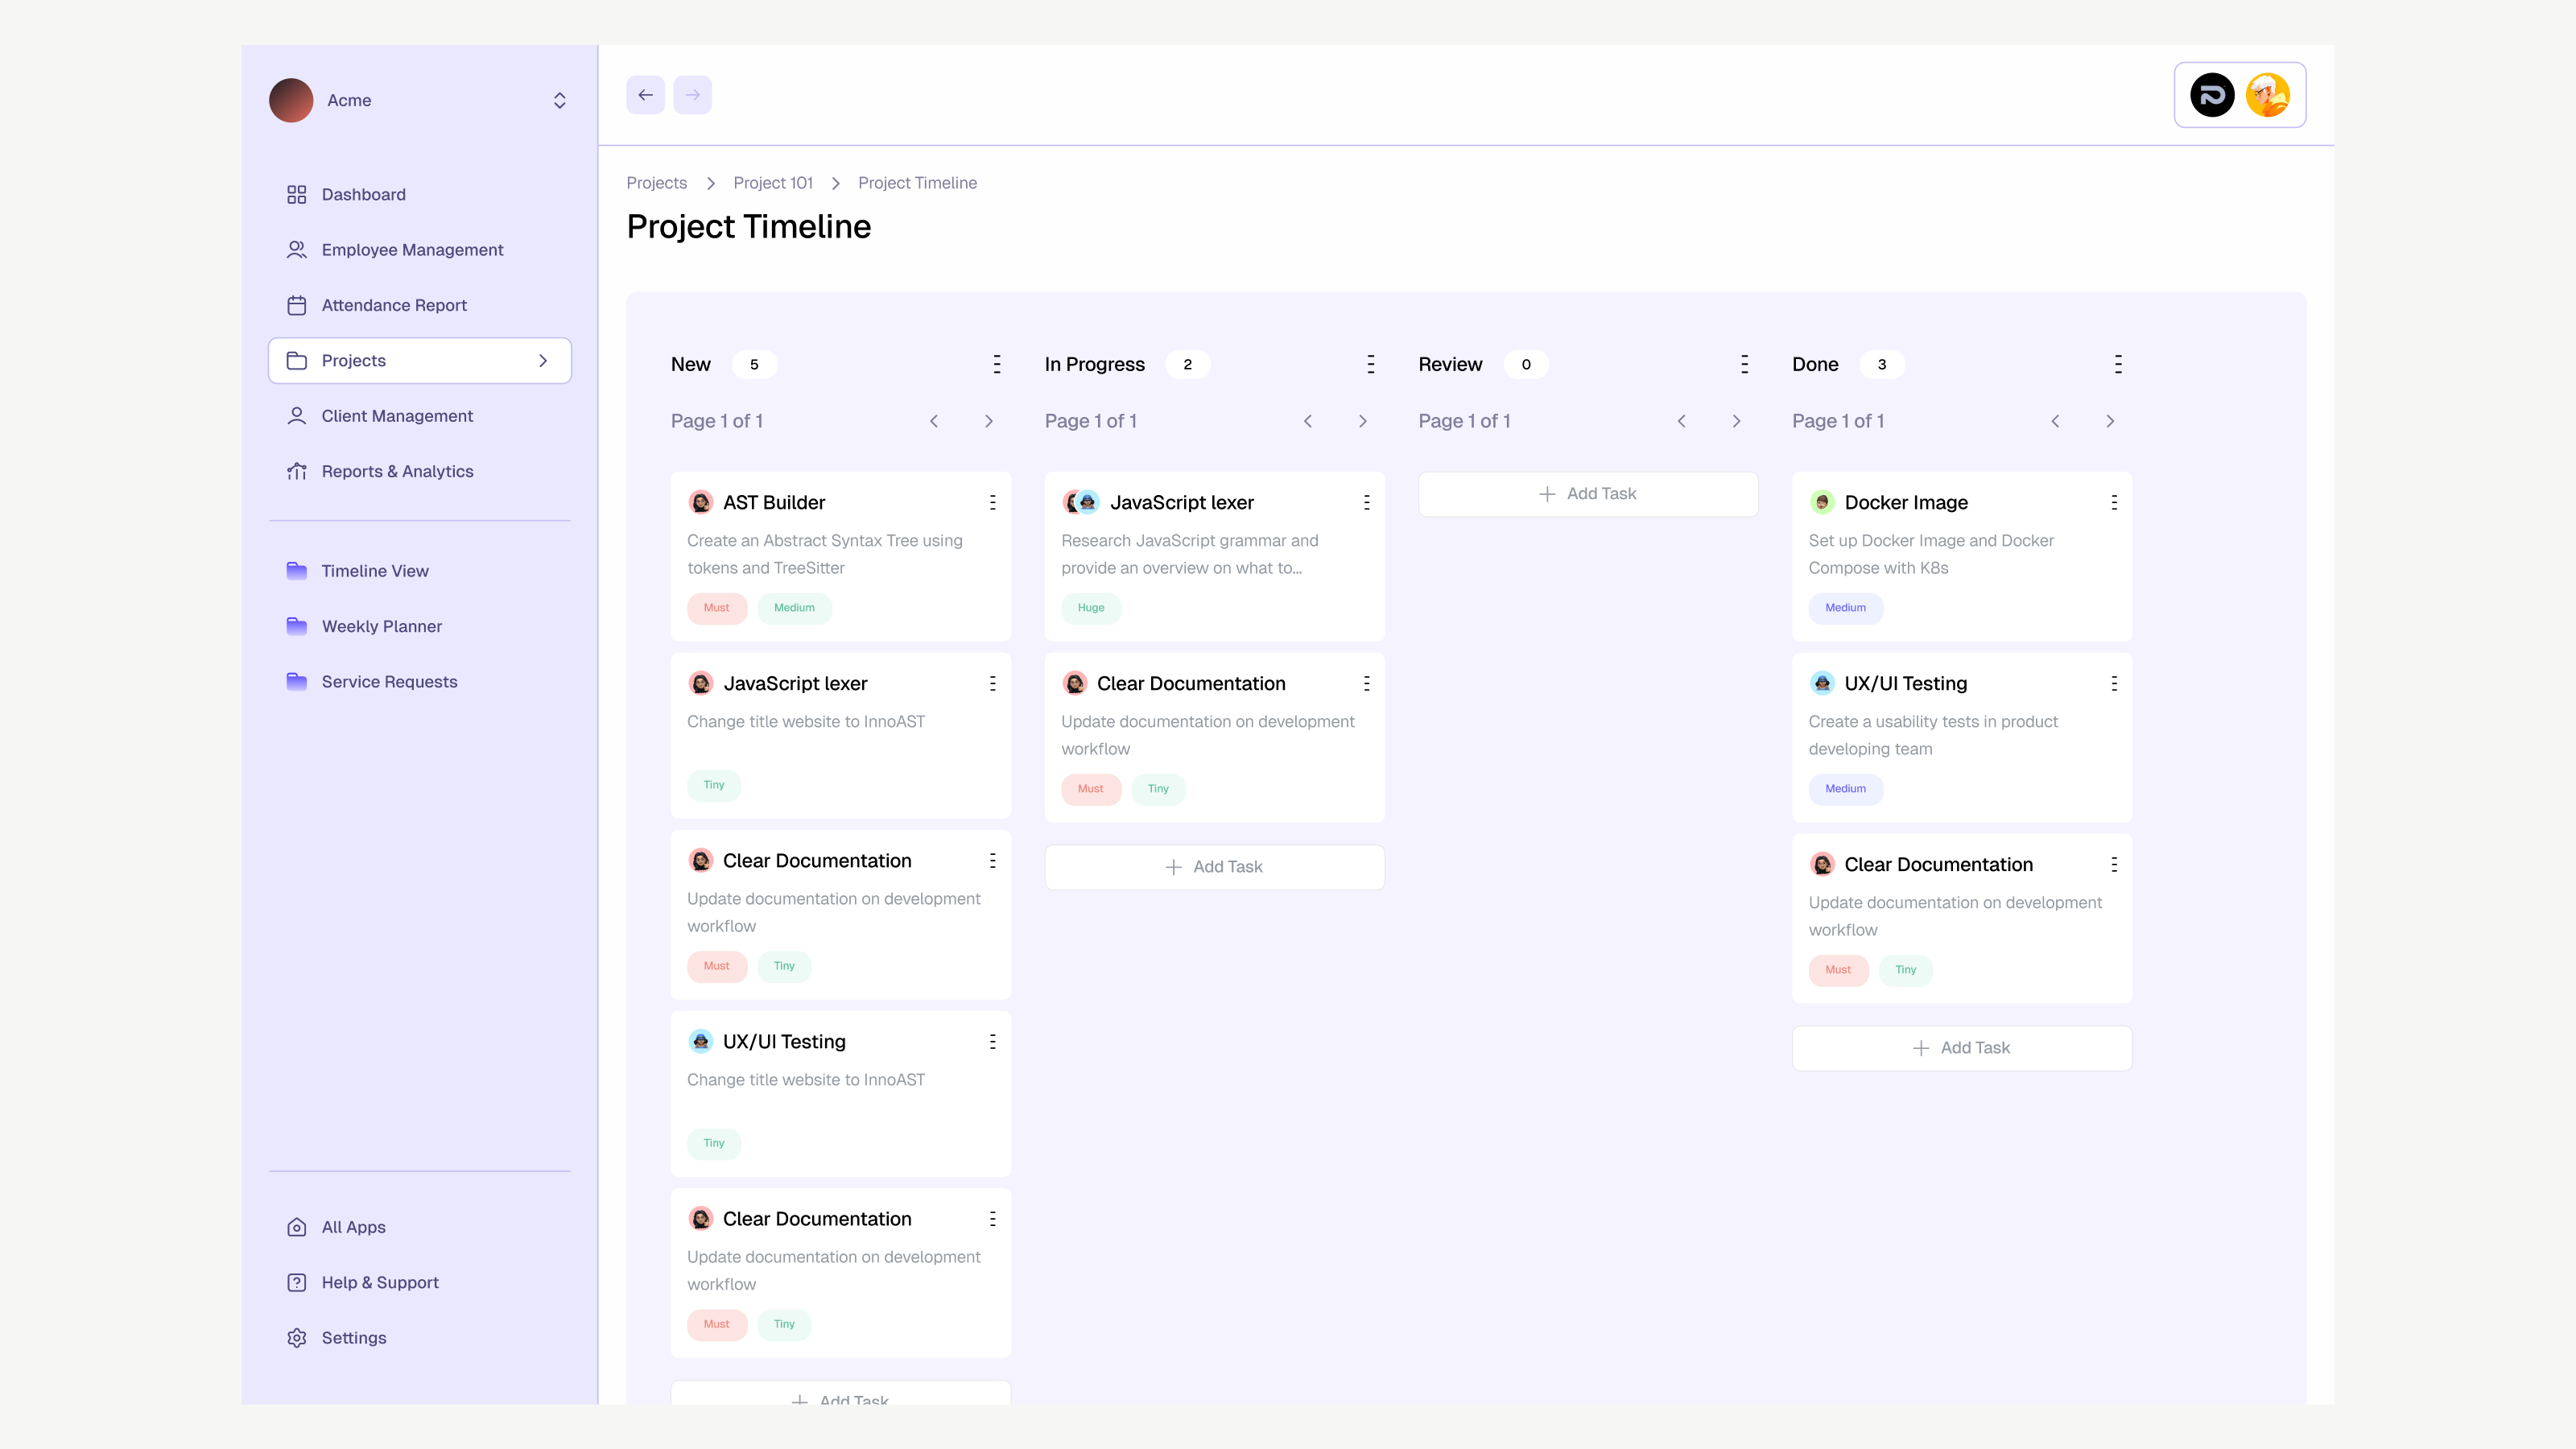Open the New column options menu

tap(996, 364)
